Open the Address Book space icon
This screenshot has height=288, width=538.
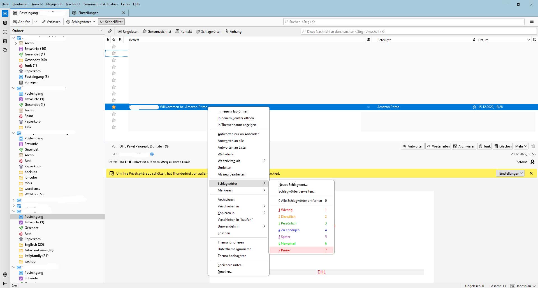coord(5,23)
